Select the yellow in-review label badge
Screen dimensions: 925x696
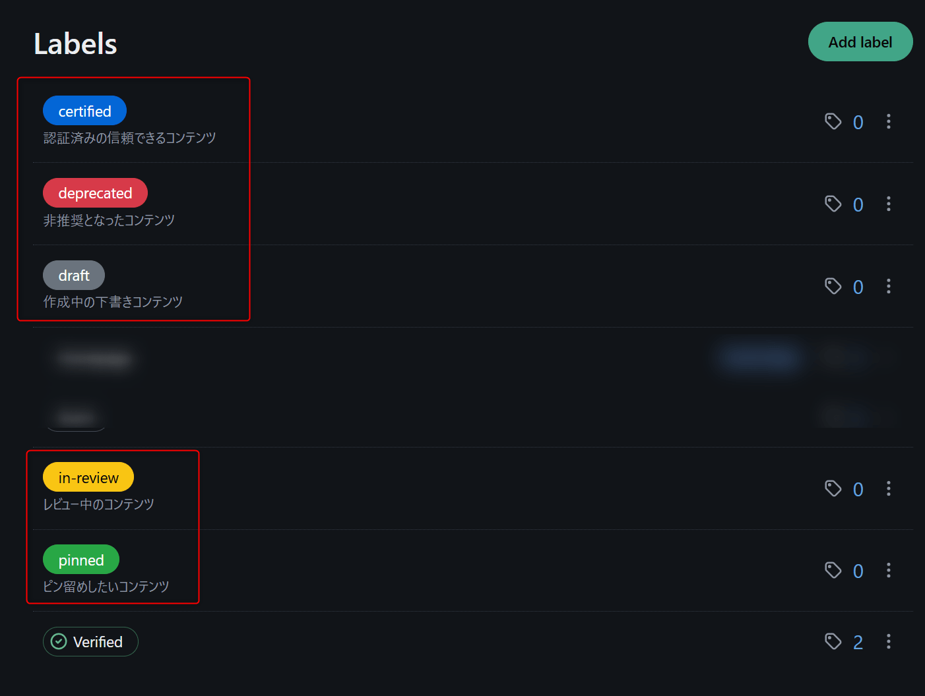click(88, 478)
